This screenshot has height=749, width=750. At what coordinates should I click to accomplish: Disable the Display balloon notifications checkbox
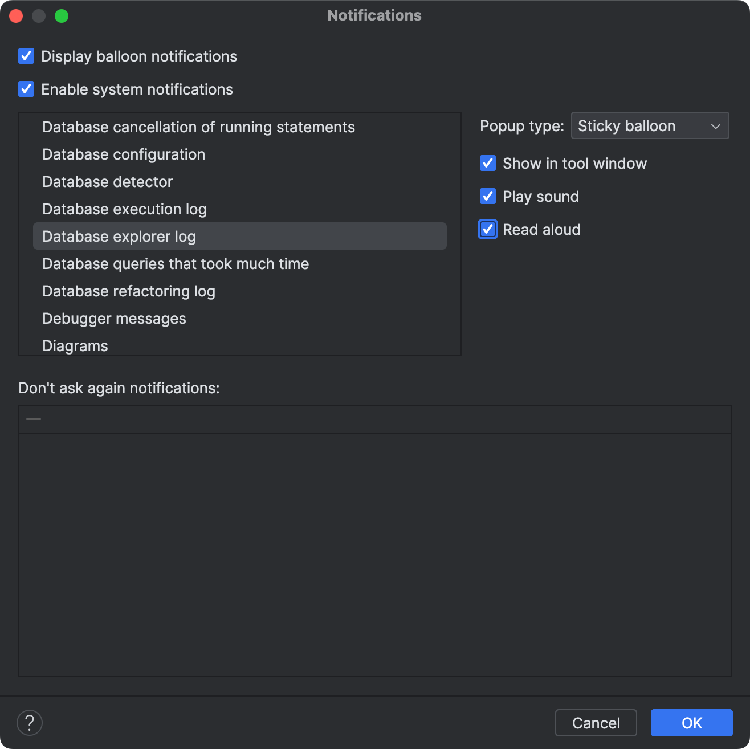tap(26, 56)
